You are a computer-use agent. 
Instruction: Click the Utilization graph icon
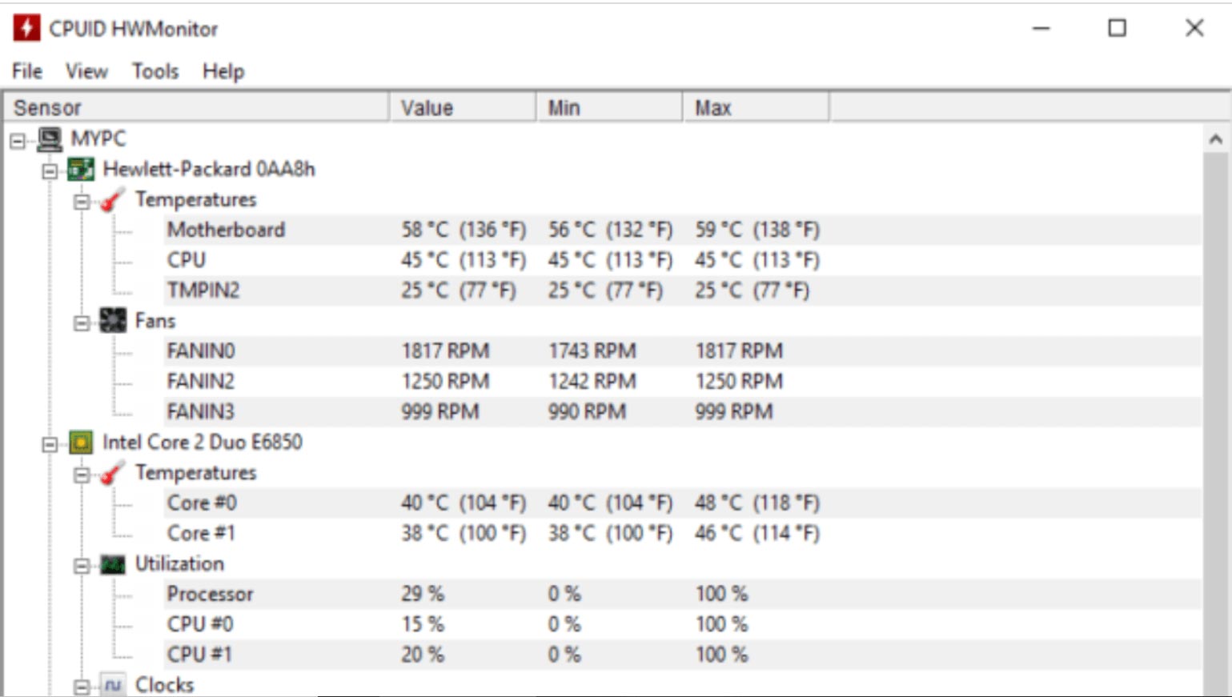pos(113,564)
